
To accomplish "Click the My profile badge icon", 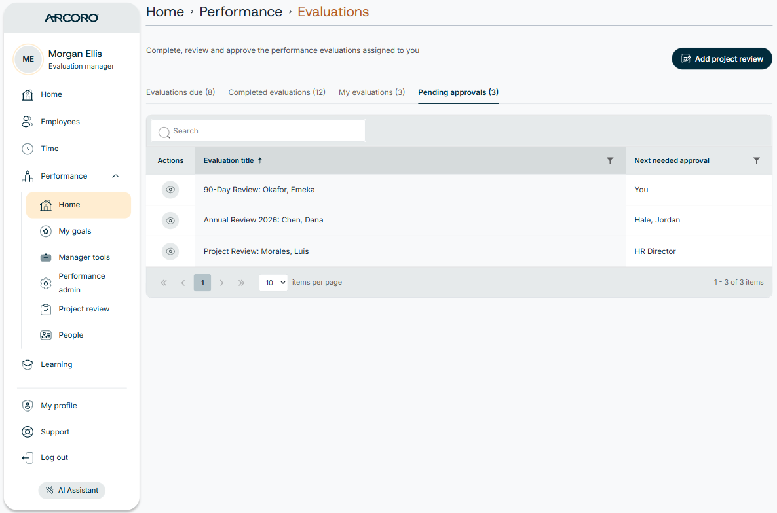I will (28, 406).
